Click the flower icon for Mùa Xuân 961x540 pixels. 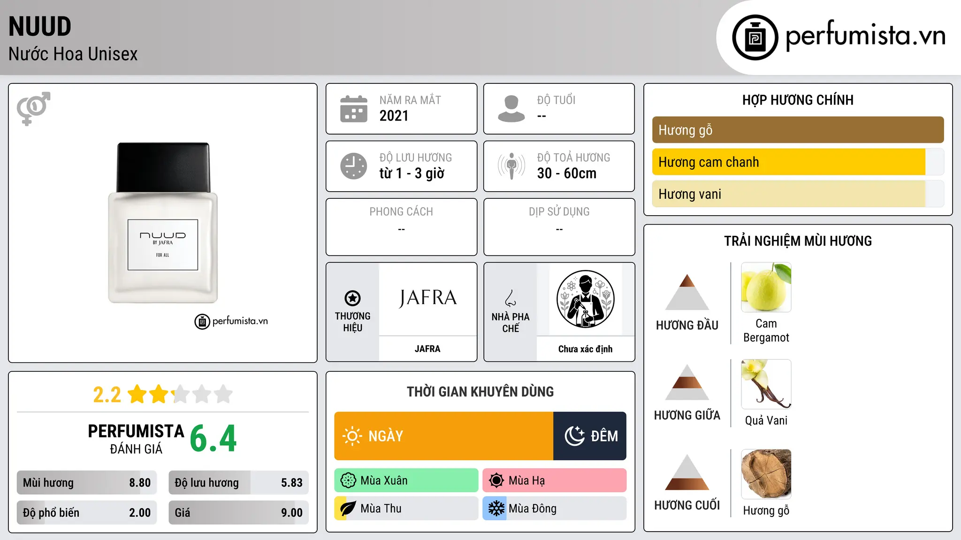pyautogui.click(x=348, y=480)
